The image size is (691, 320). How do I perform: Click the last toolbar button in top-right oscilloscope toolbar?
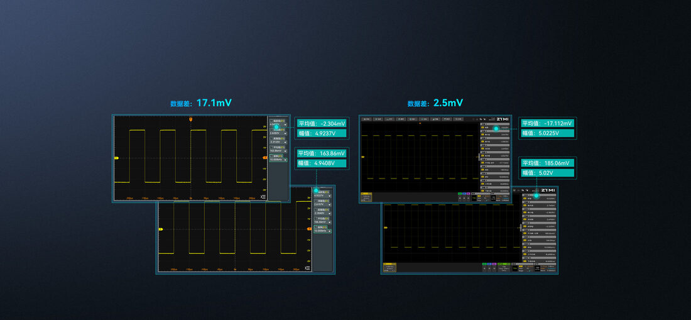(459, 119)
